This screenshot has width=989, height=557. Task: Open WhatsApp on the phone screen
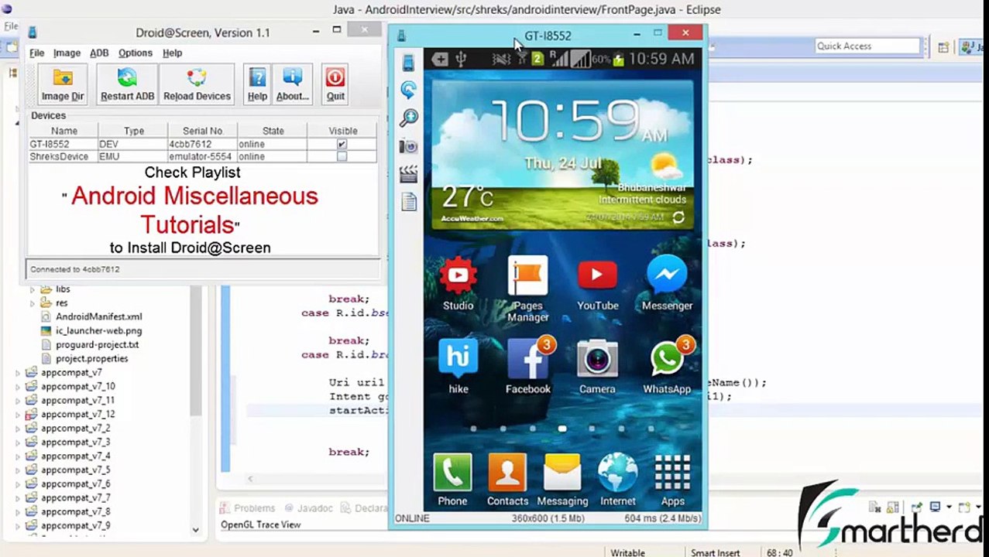[667, 367]
